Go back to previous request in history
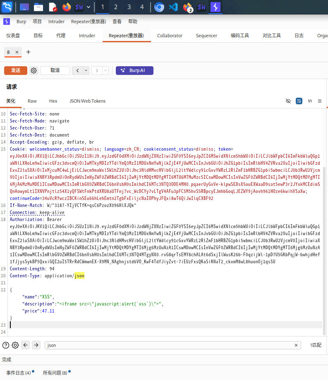Viewport: 328px width, 380px height. (x=77, y=70)
